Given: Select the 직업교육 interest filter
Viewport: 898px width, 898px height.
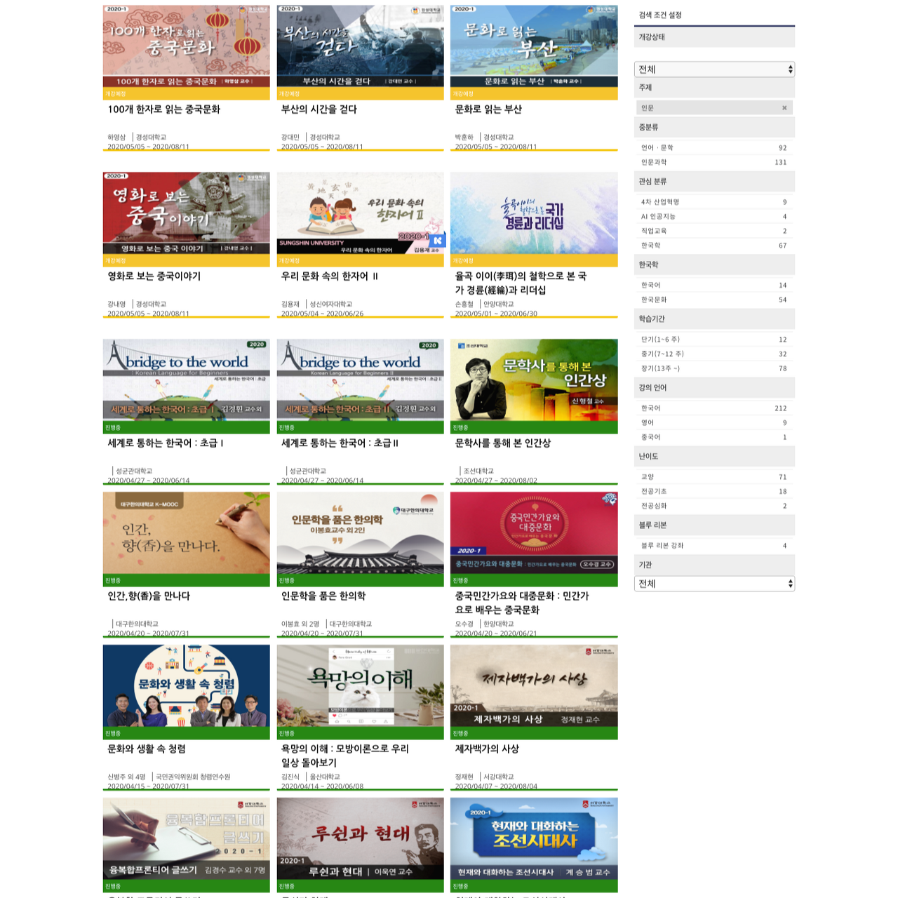Looking at the screenshot, I should 714,231.
